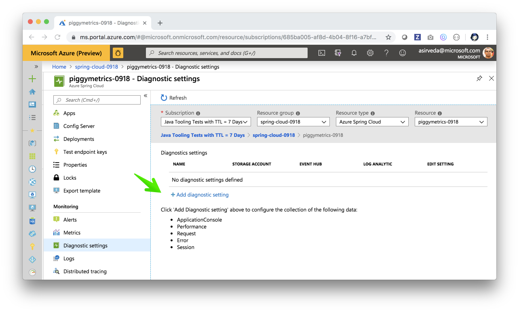
Task: Click the Microsoft Azure (Preview) logo text
Action: [x=66, y=53]
